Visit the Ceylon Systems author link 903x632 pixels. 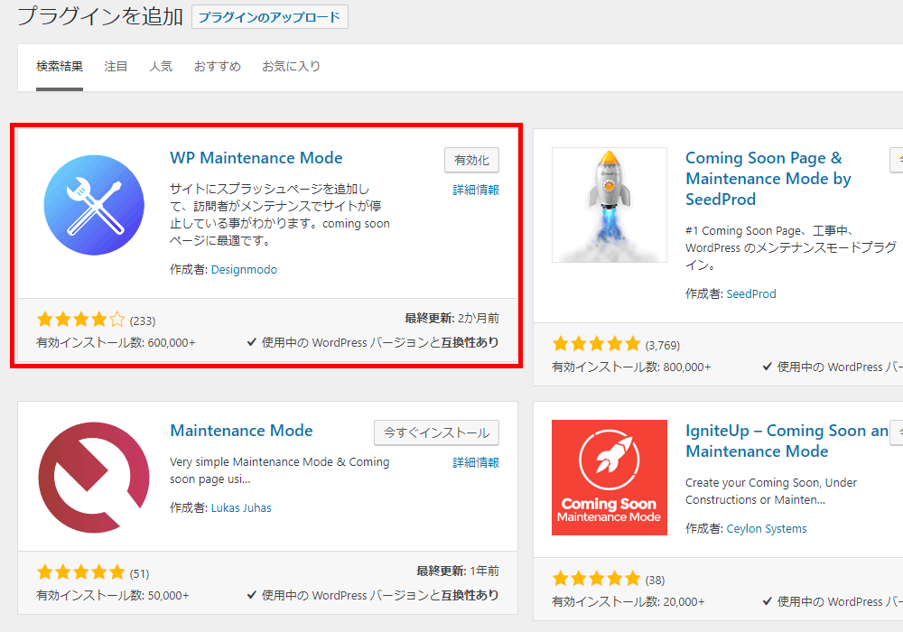(767, 529)
